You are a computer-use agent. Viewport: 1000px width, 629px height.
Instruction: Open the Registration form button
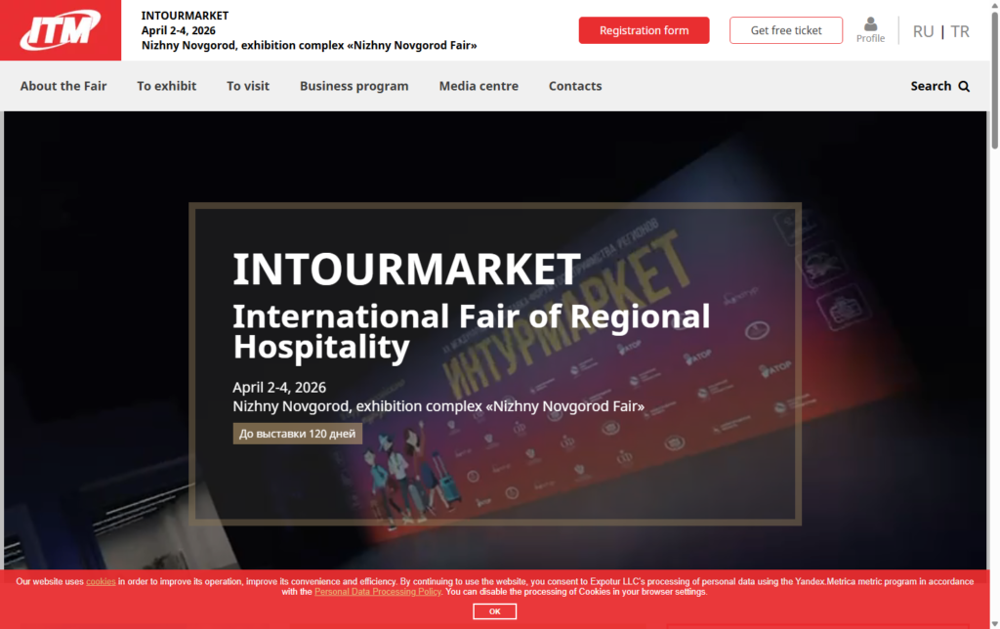coord(644,30)
